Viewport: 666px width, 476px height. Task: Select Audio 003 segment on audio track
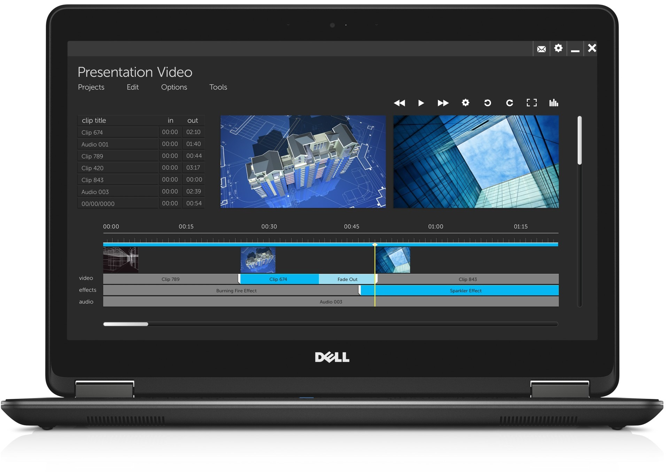click(x=331, y=302)
